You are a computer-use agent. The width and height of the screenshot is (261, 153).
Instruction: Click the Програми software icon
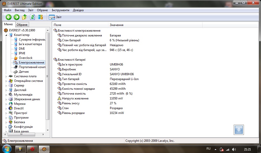[x=11, y=118]
